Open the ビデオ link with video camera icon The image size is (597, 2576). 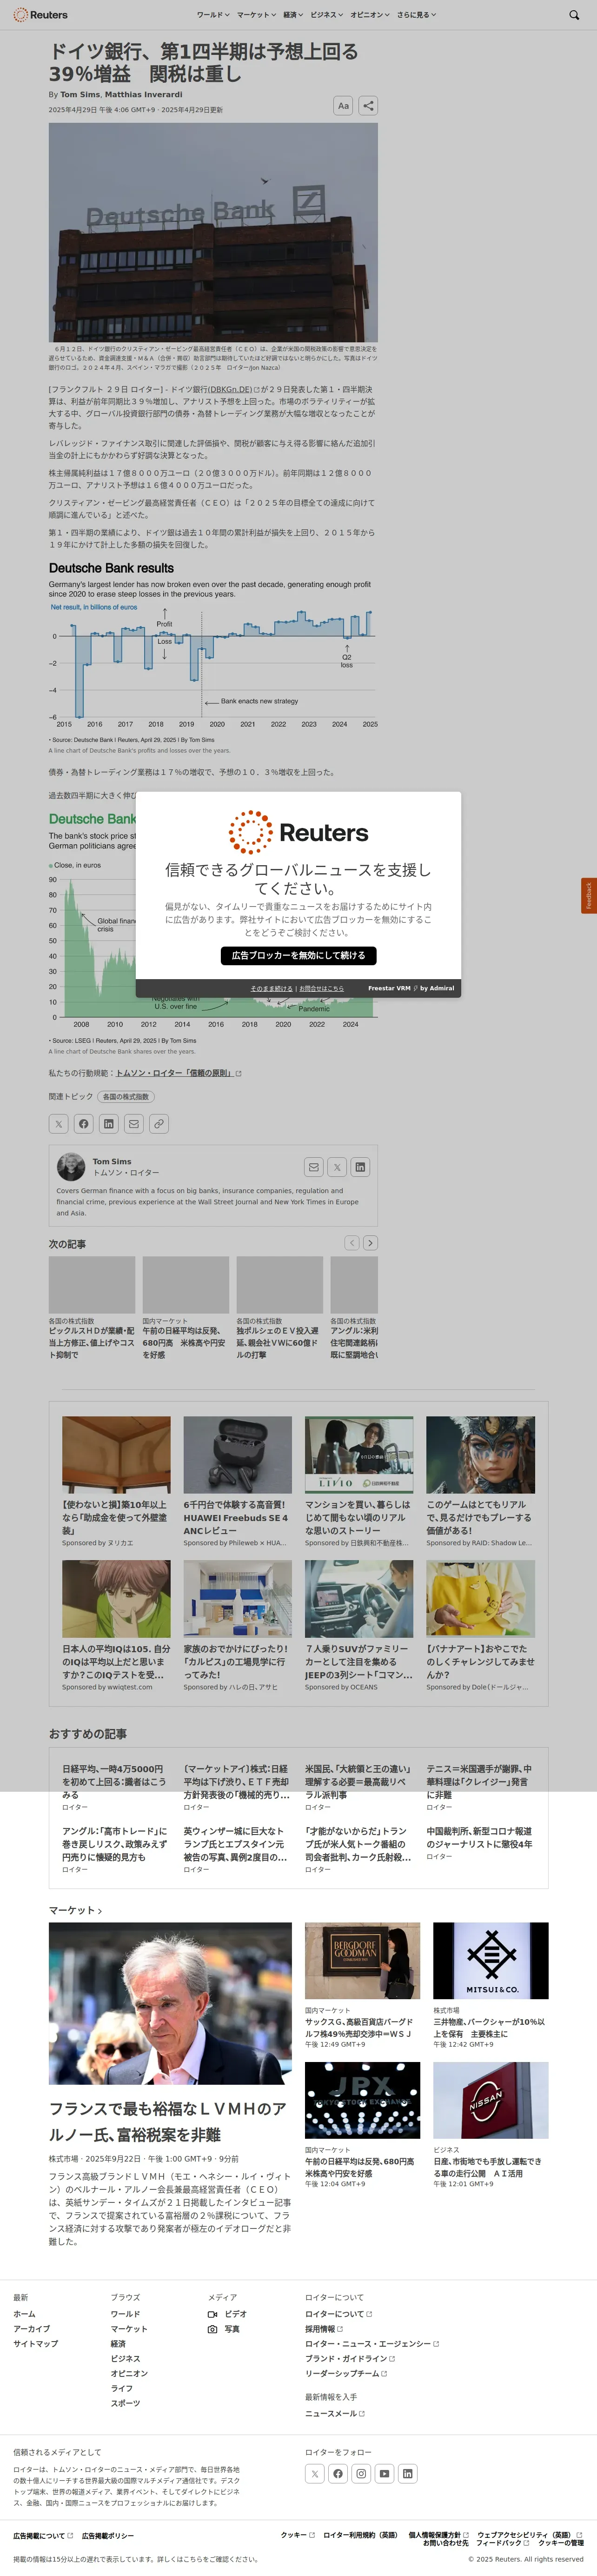[227, 2314]
